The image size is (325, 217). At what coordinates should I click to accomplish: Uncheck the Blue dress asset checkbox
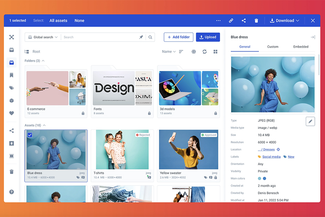pos(30,135)
